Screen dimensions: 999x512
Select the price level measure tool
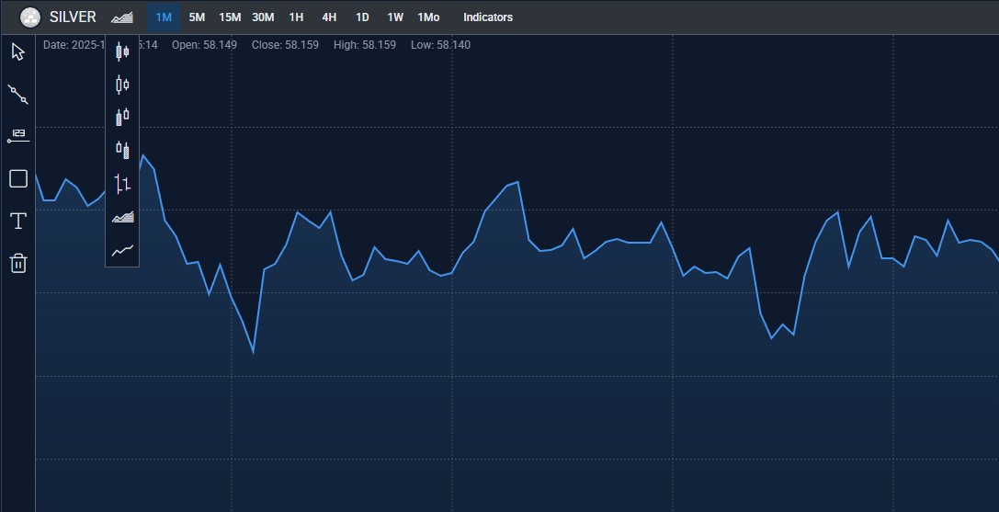tap(18, 136)
